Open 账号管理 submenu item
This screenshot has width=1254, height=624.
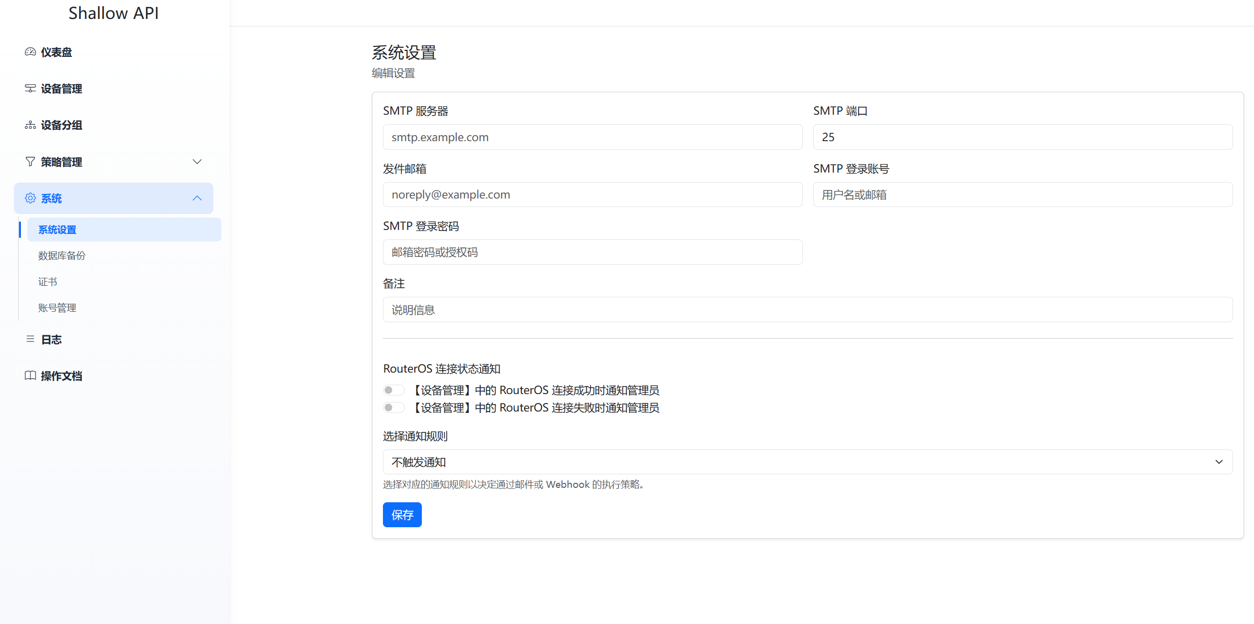(x=57, y=308)
